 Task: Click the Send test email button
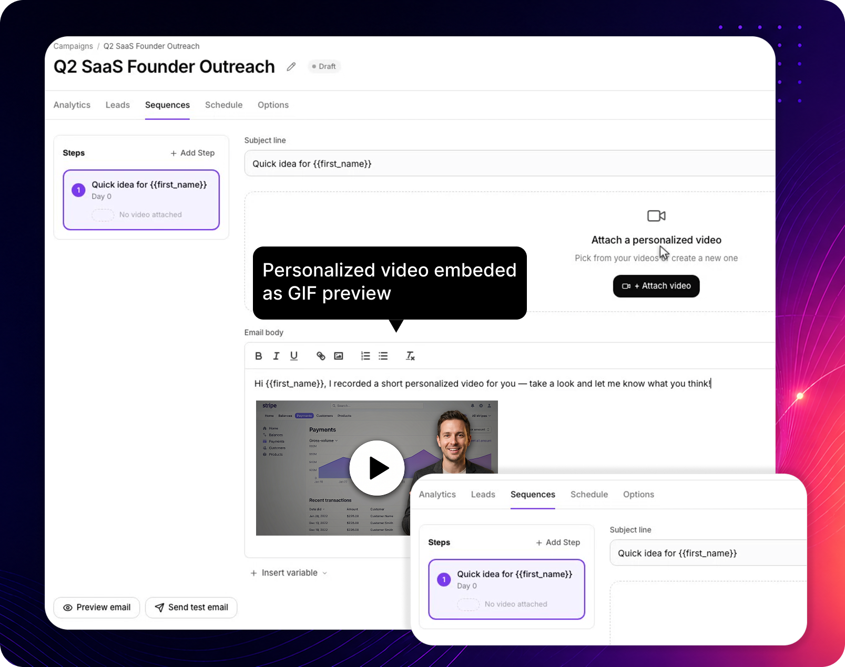(191, 608)
